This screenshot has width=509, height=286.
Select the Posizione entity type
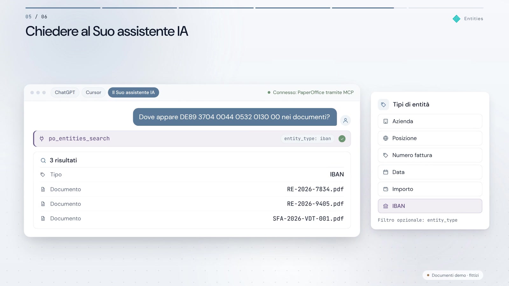(x=430, y=138)
